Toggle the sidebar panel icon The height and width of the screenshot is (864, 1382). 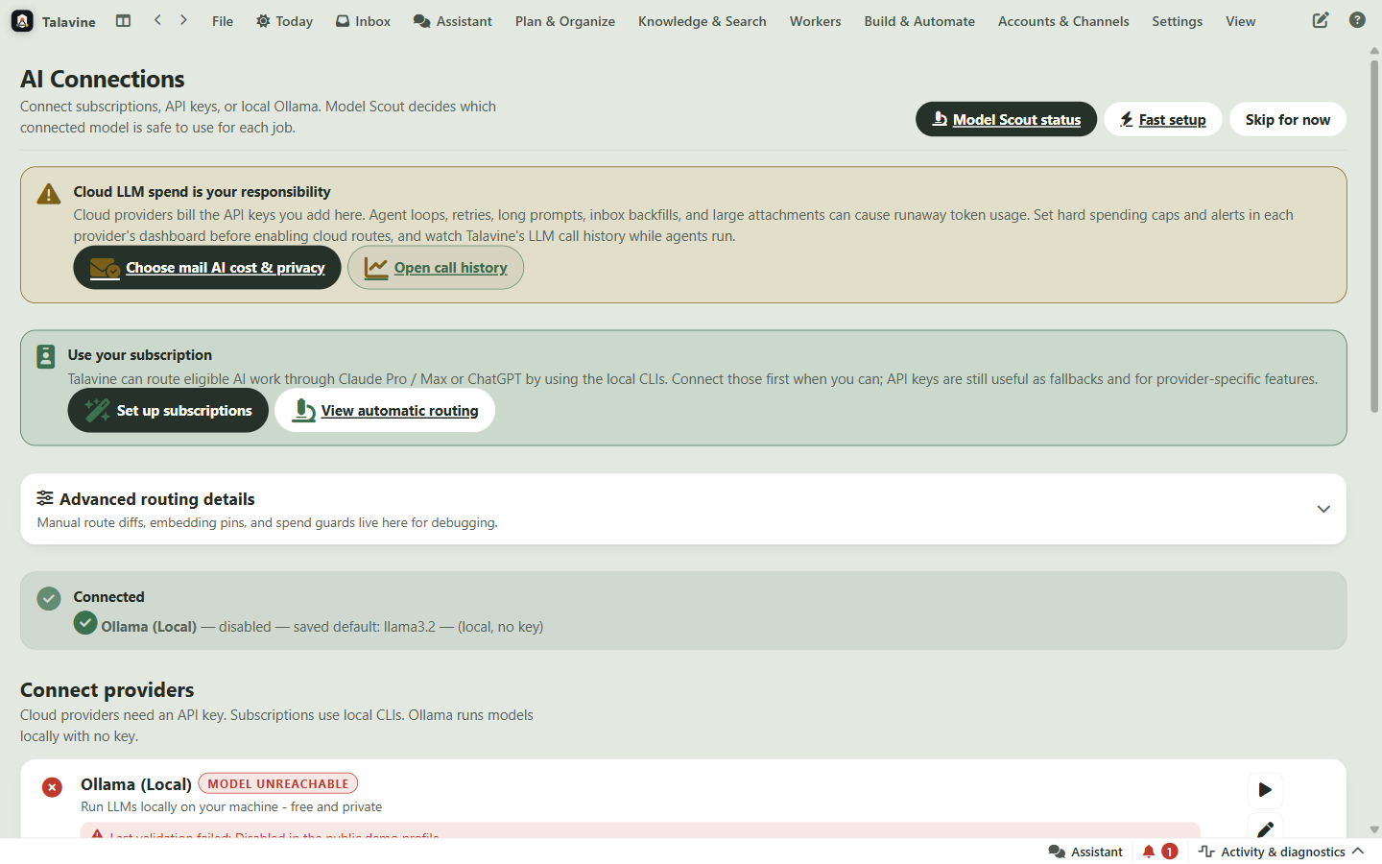[123, 20]
